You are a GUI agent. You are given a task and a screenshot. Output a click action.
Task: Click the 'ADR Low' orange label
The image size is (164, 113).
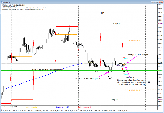[134, 90]
